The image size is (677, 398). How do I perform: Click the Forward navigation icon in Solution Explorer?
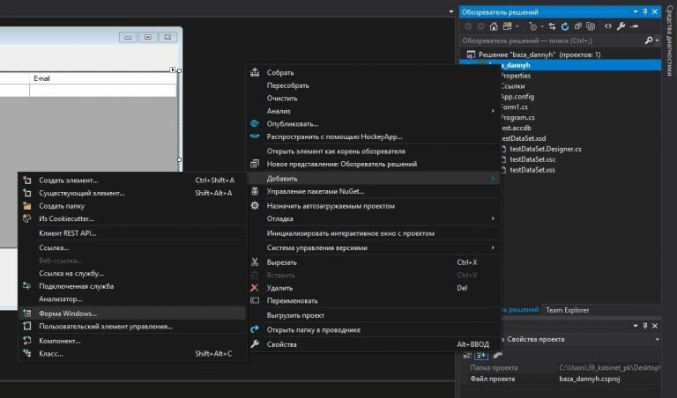tap(480, 26)
